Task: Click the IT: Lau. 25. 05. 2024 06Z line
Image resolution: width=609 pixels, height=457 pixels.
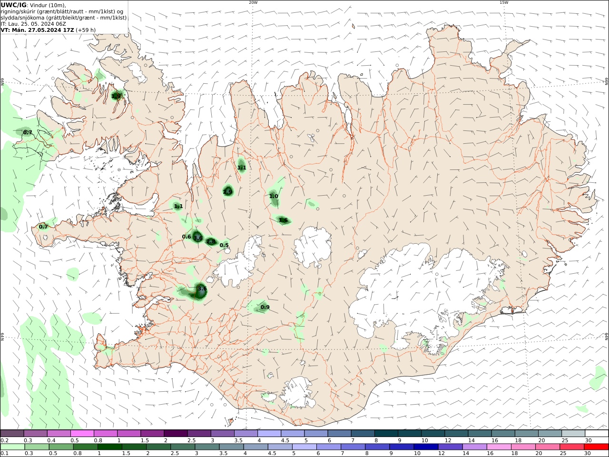Action: [x=33, y=24]
